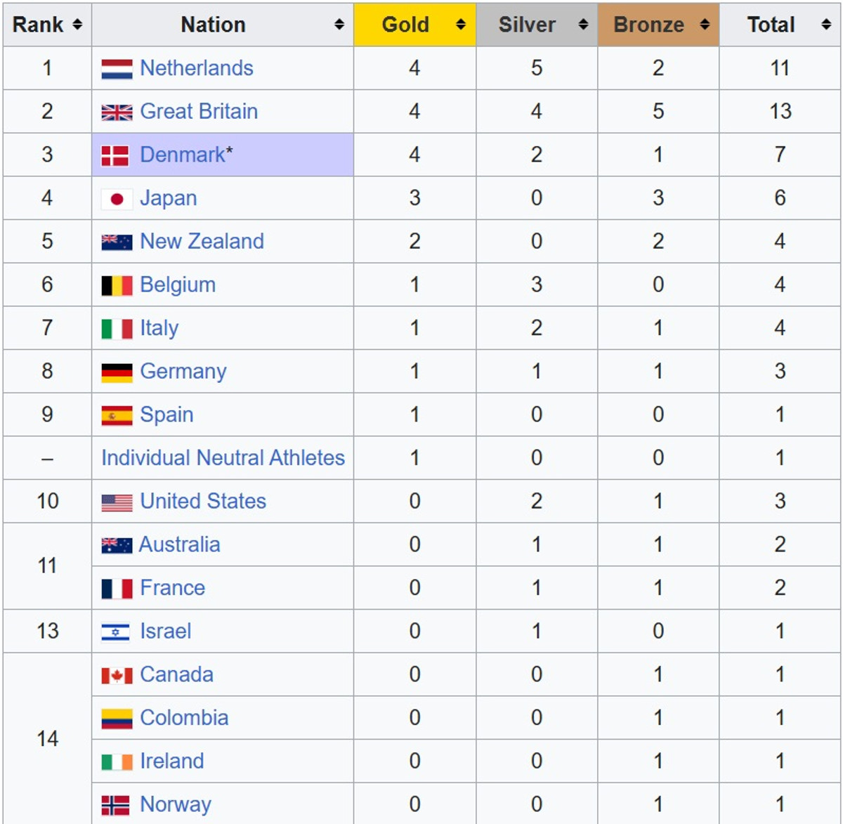
Task: Click the Great Britain flag icon
Action: click(x=117, y=112)
